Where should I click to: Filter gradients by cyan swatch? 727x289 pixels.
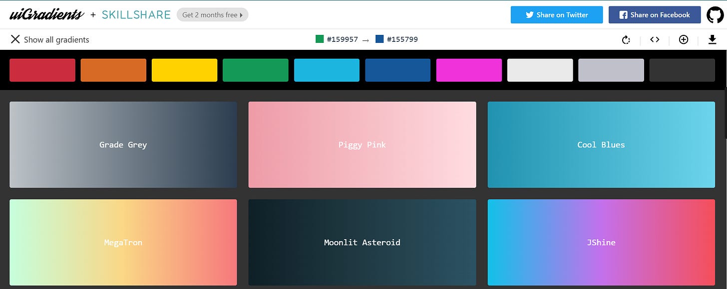coord(327,70)
